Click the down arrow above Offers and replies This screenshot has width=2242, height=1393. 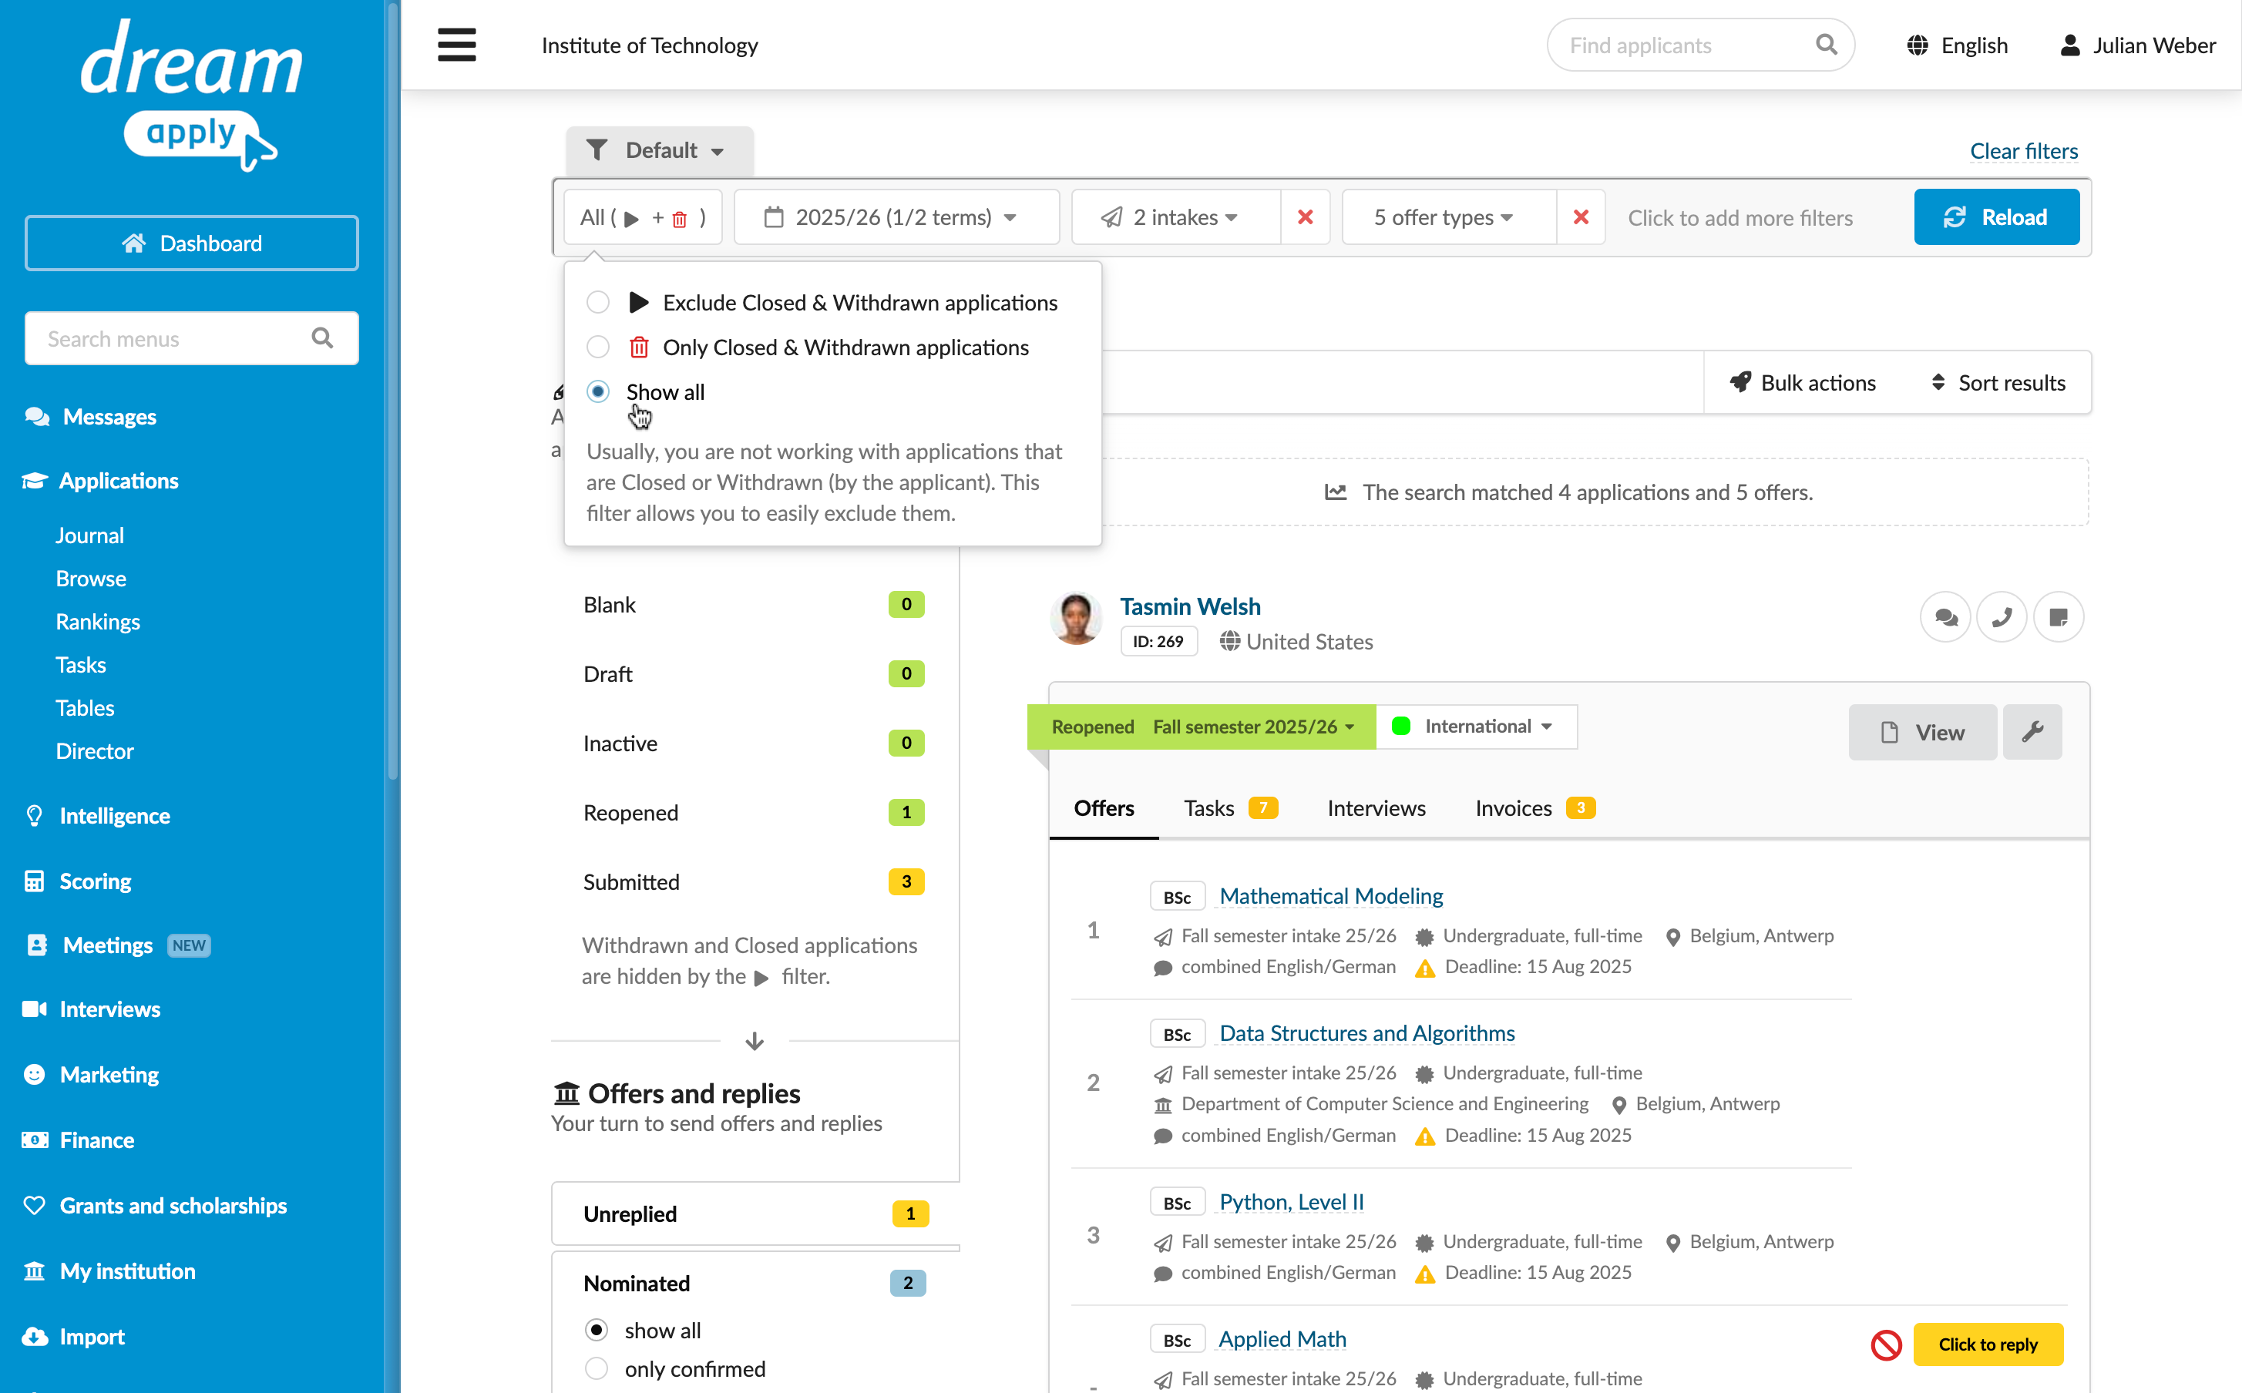pyautogui.click(x=755, y=1041)
